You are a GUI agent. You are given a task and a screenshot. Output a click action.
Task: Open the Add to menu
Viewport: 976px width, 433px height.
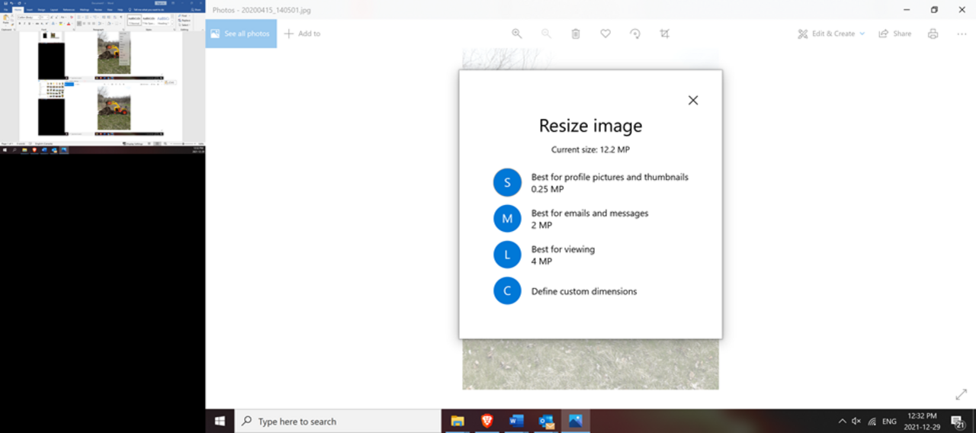[302, 34]
